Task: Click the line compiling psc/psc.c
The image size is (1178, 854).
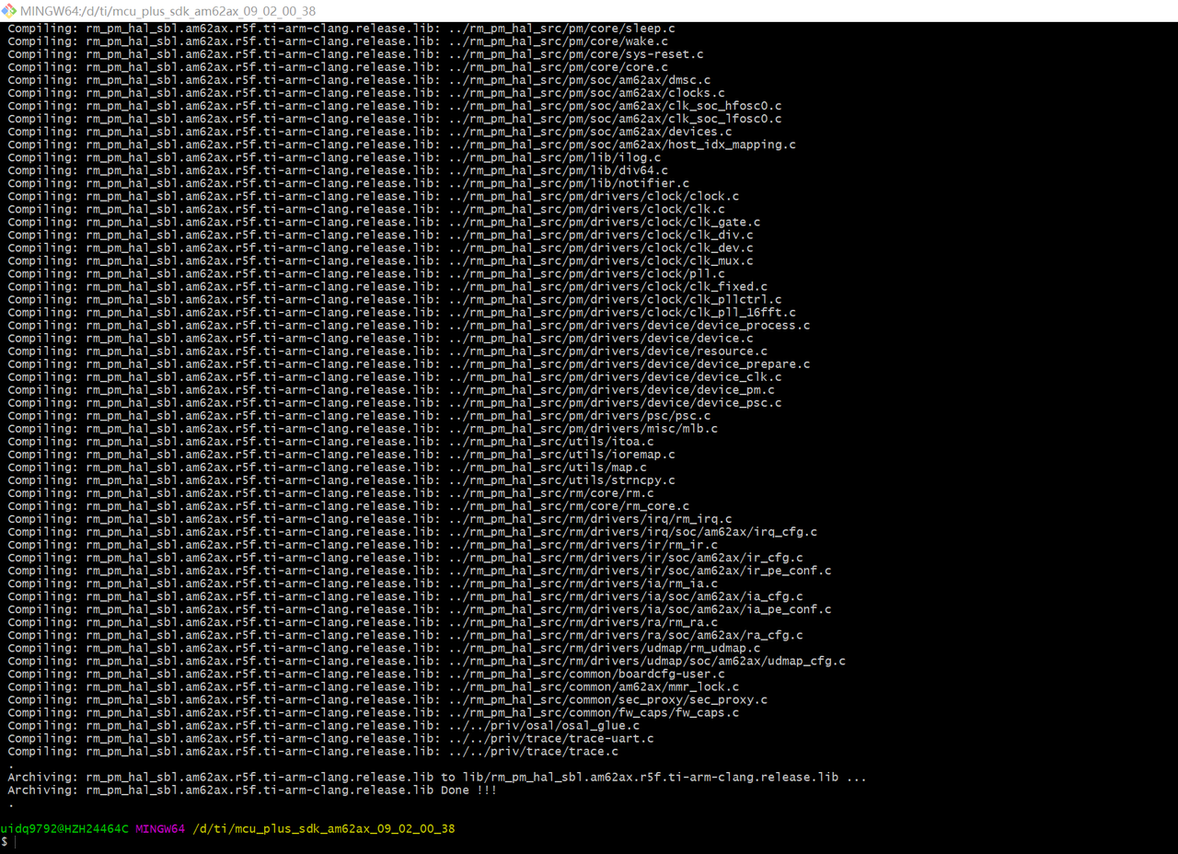Action: [359, 415]
